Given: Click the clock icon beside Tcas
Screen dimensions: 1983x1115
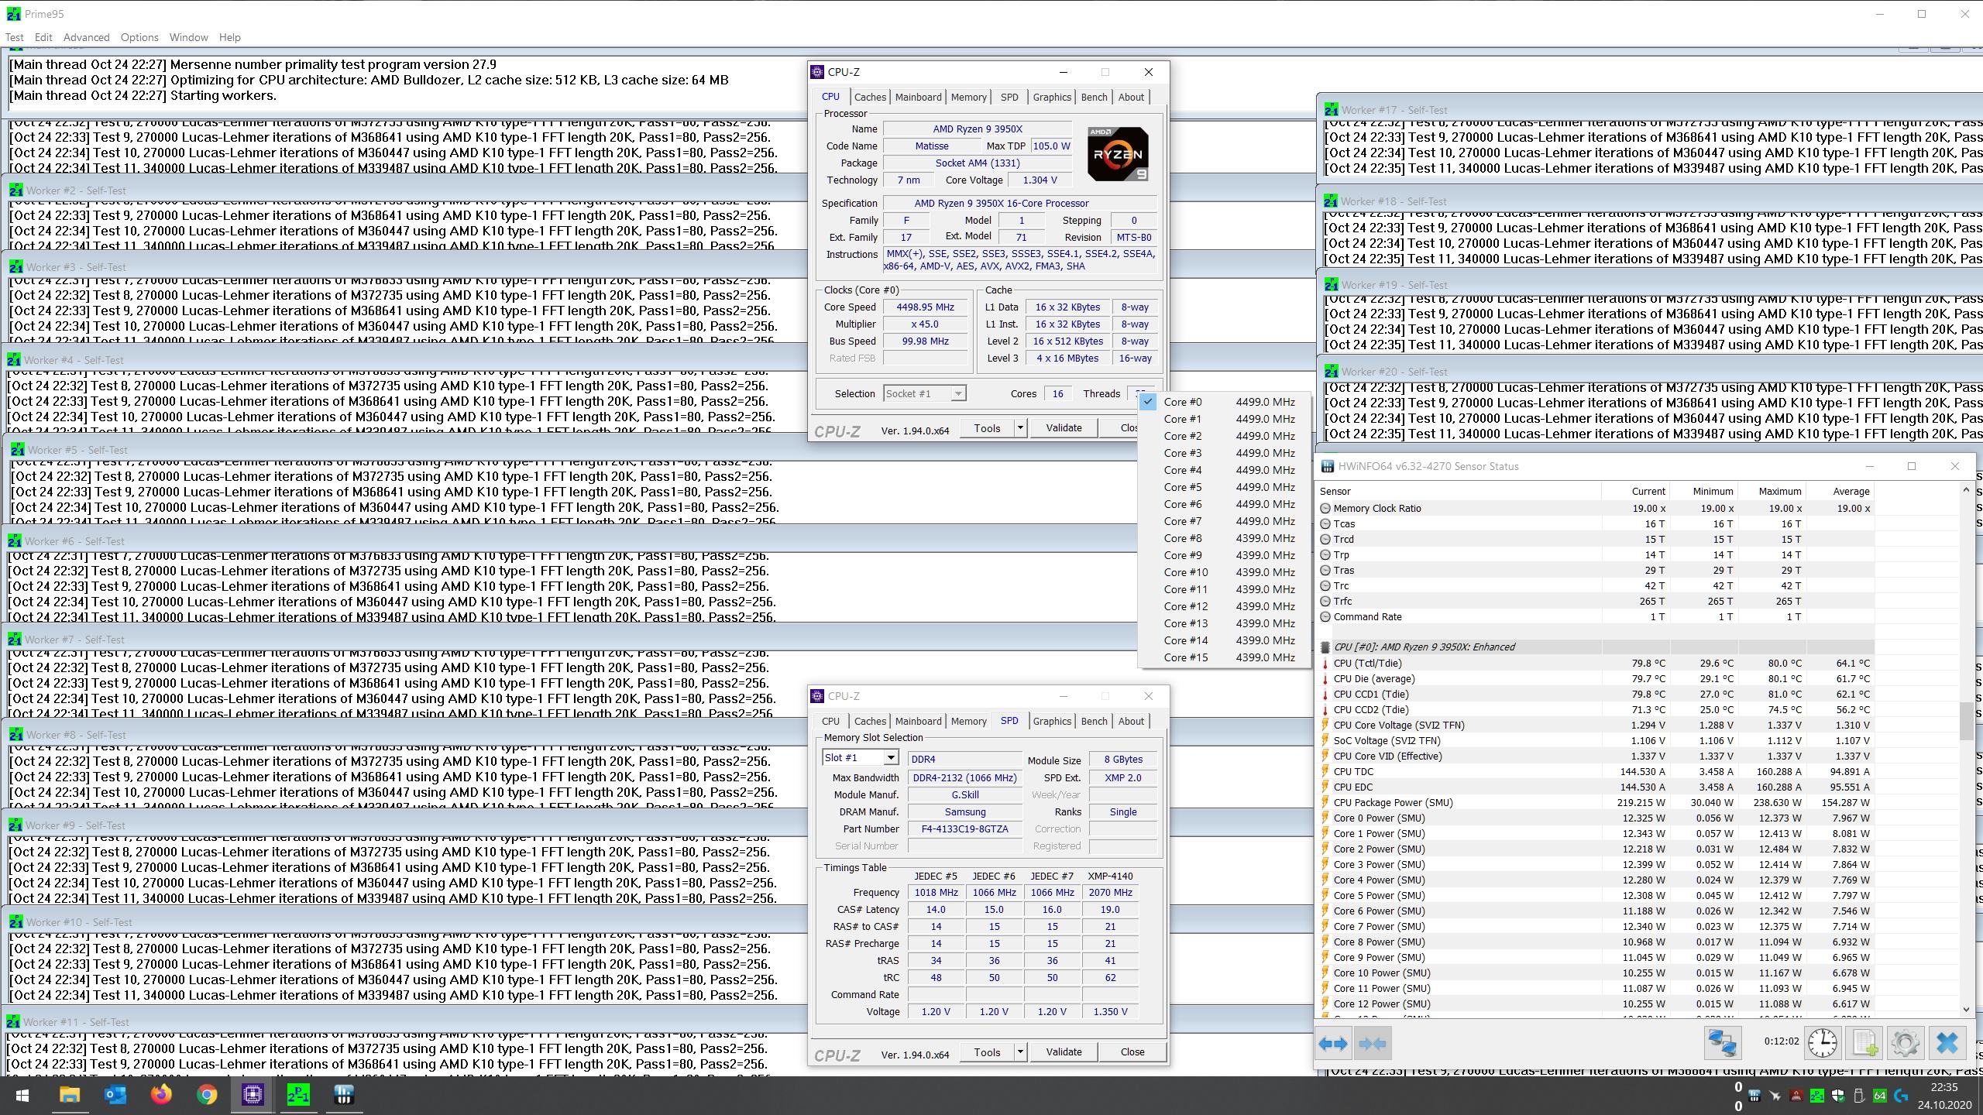Looking at the screenshot, I should pyautogui.click(x=1325, y=524).
